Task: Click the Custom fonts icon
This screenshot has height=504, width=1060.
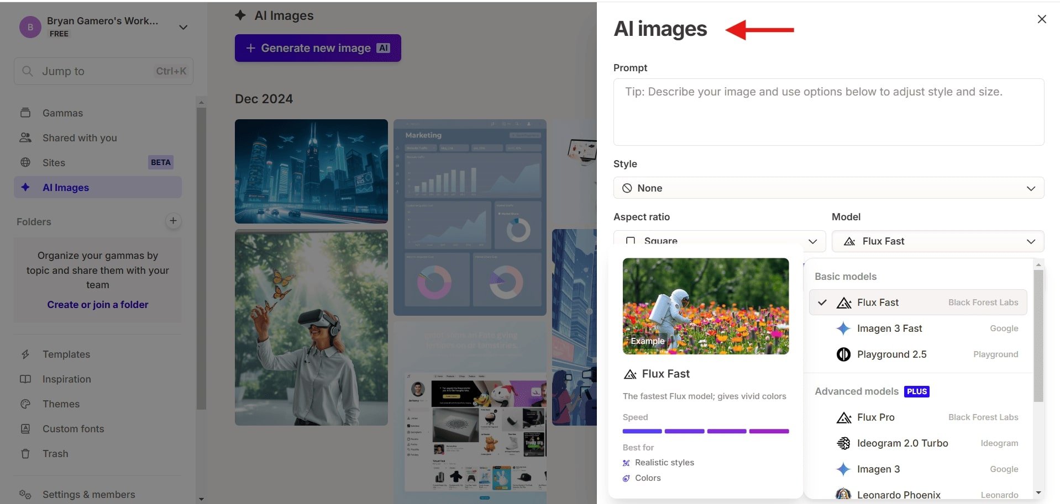Action: [26, 428]
